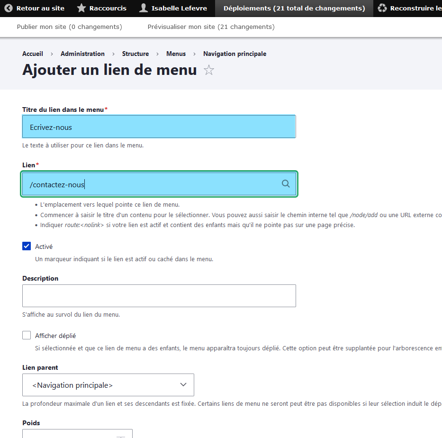Click the back arrow icon for Retour au site
The height and width of the screenshot is (438, 442).
pos(9,9)
